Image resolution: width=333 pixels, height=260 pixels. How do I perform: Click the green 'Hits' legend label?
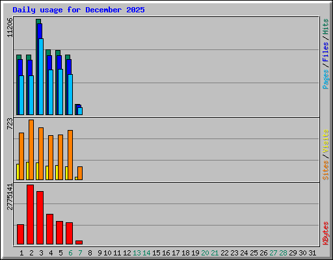pos(325,27)
